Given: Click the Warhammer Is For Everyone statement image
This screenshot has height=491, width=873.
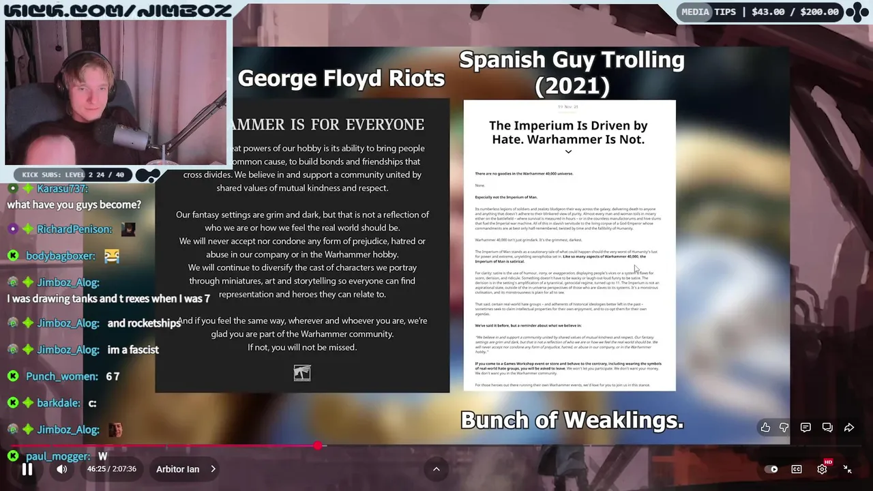Looking at the screenshot, I should 302,245.
